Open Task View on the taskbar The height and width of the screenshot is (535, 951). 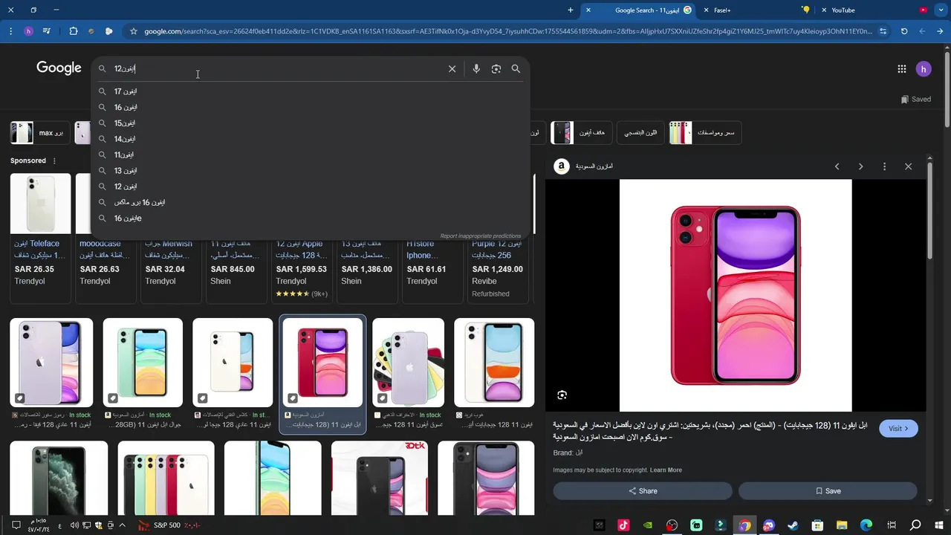[891, 525]
